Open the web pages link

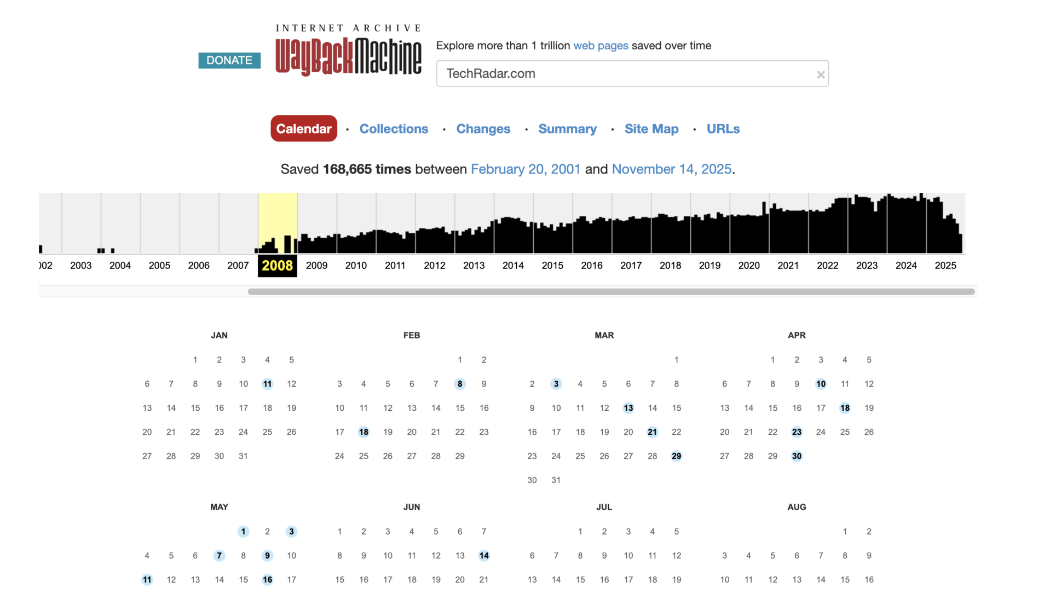(600, 45)
